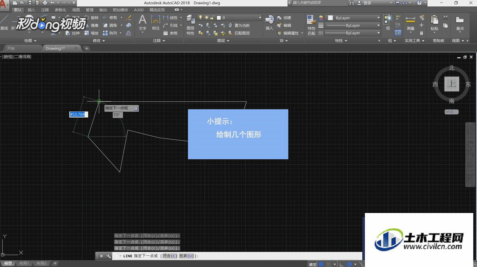Click the ViewCube 上 top face
477x267 pixels.
point(451,84)
